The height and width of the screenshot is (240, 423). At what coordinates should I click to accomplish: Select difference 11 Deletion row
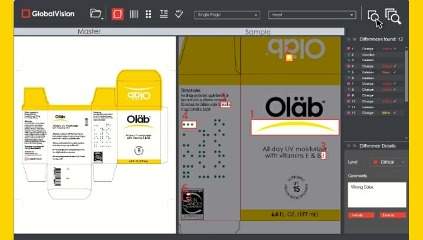[375, 107]
